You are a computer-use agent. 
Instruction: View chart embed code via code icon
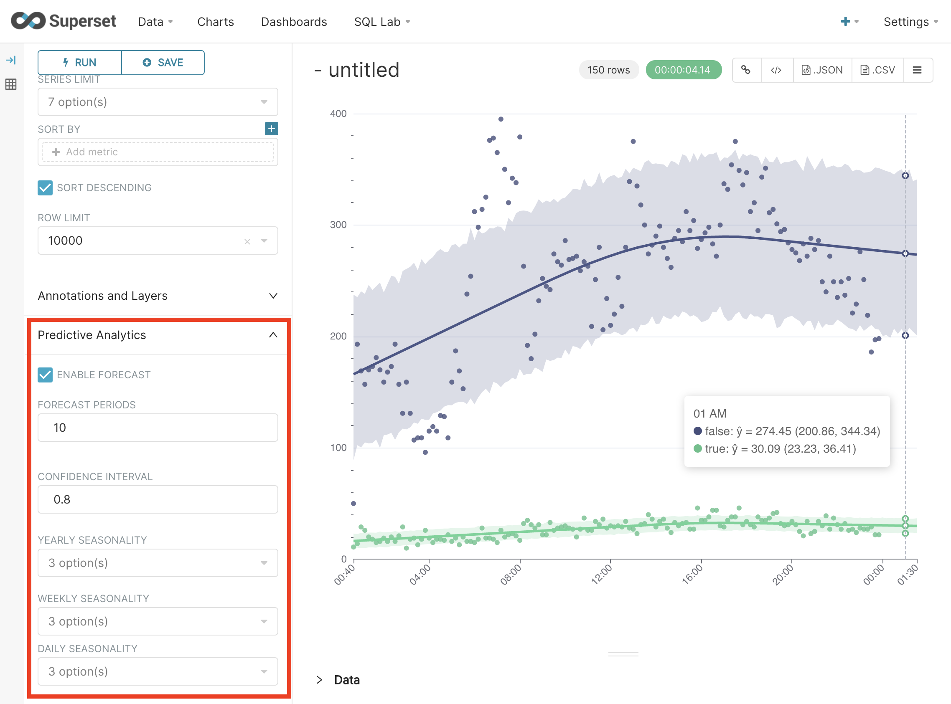pyautogui.click(x=777, y=69)
